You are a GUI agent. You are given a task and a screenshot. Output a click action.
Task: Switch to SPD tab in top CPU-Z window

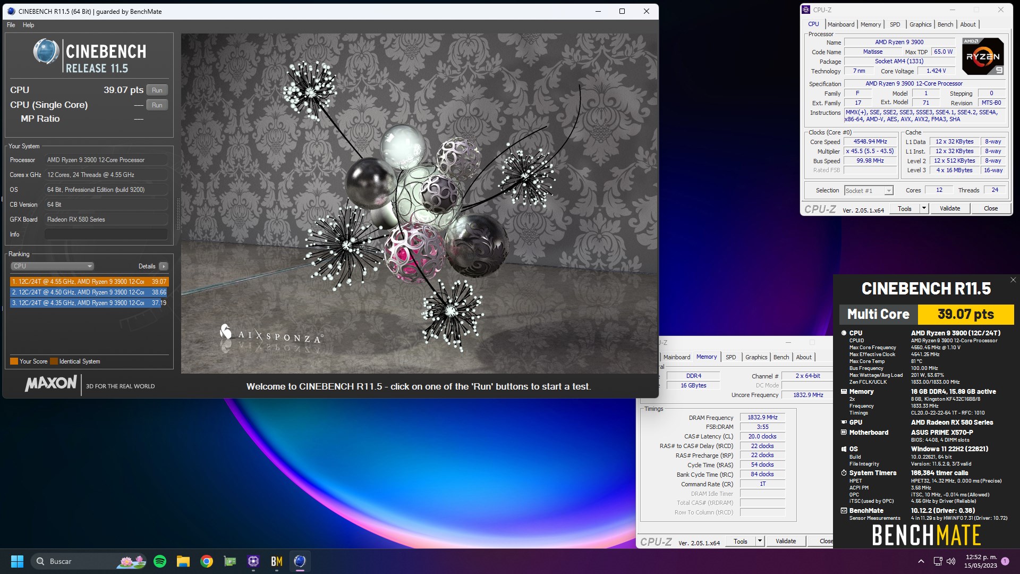click(x=895, y=24)
